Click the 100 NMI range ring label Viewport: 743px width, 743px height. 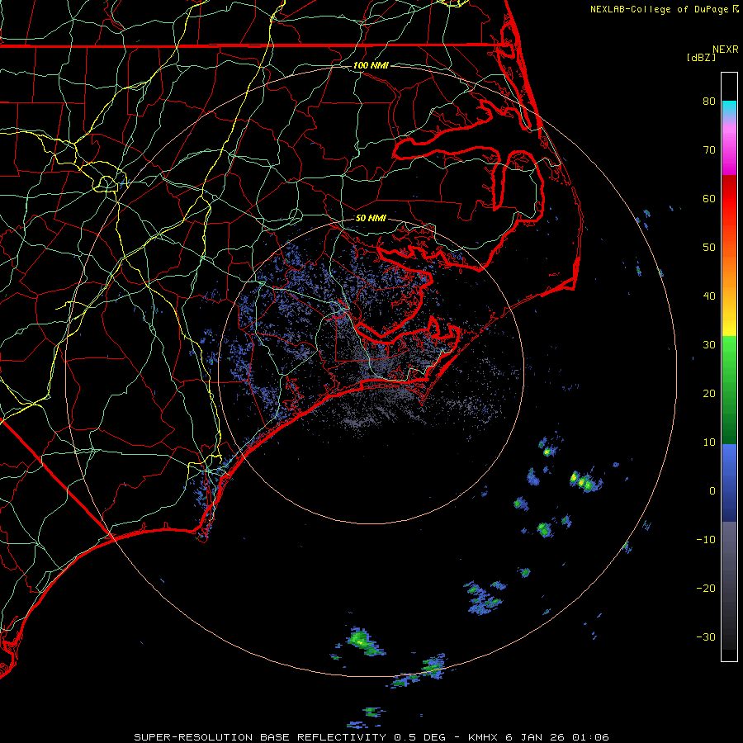tap(371, 65)
